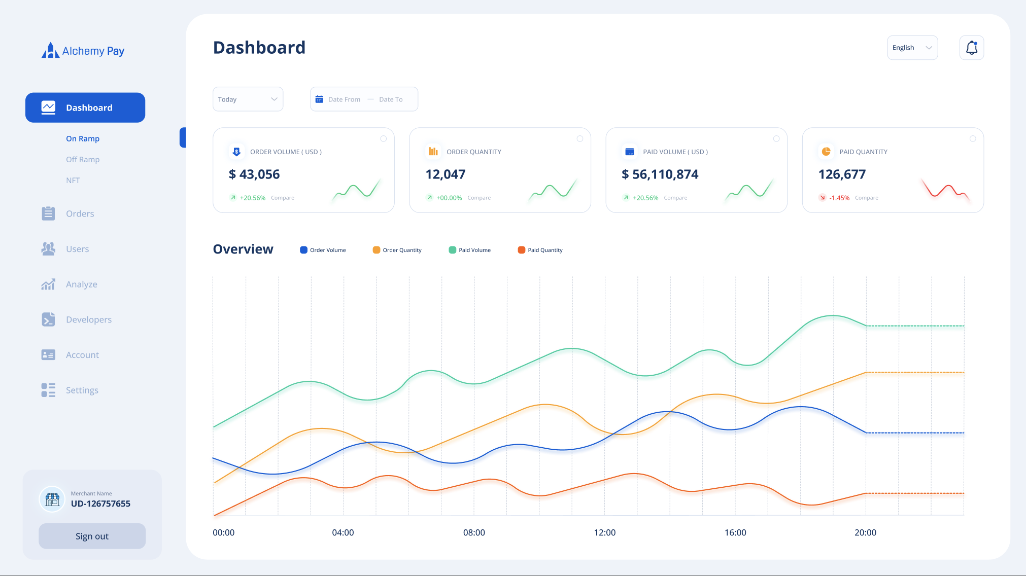The height and width of the screenshot is (576, 1026).
Task: Click the notification bell icon
Action: click(x=971, y=48)
